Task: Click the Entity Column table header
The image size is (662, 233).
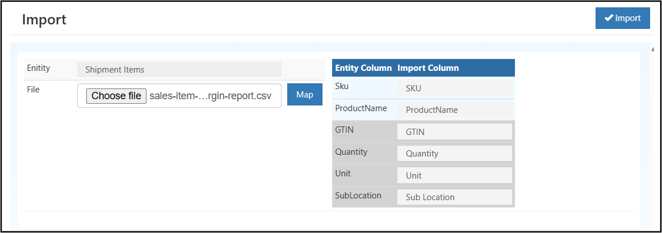Action: [x=363, y=68]
